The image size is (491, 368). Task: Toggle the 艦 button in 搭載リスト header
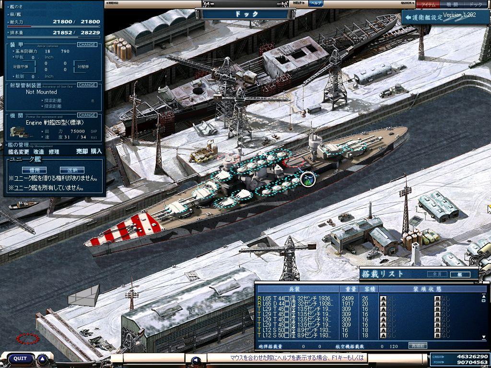pyautogui.click(x=459, y=275)
